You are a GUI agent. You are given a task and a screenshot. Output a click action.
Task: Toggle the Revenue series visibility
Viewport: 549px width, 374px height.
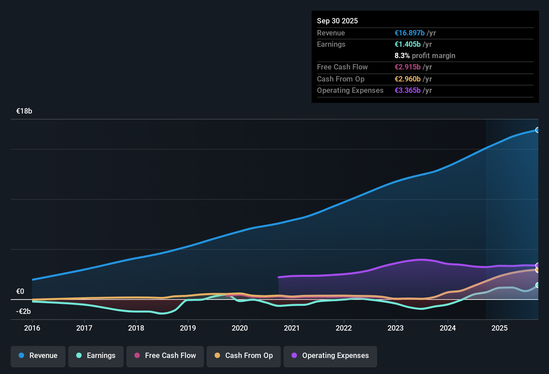38,356
